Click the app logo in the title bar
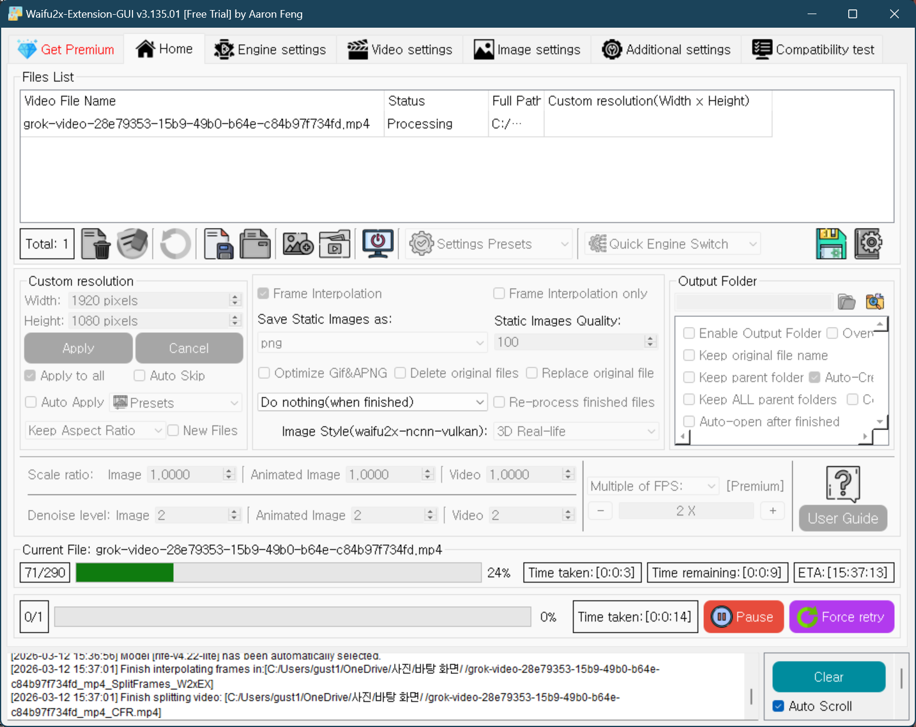This screenshot has height=727, width=916. 15,14
